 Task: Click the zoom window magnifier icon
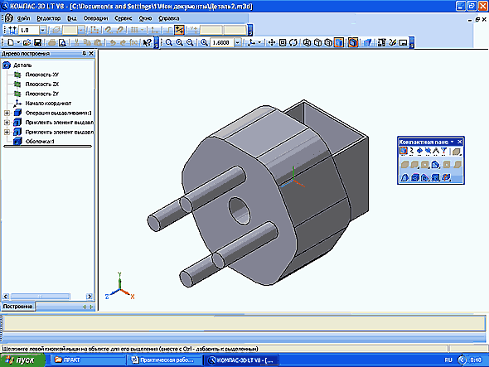tap(169, 42)
